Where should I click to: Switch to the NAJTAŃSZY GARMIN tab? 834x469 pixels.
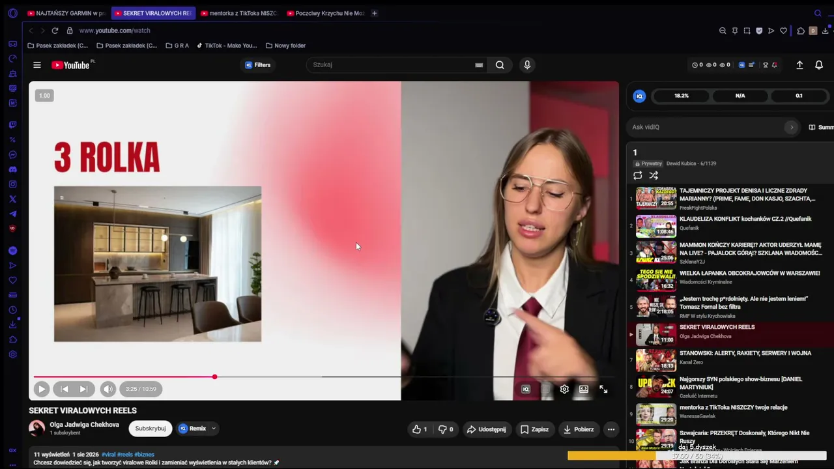pyautogui.click(x=66, y=13)
